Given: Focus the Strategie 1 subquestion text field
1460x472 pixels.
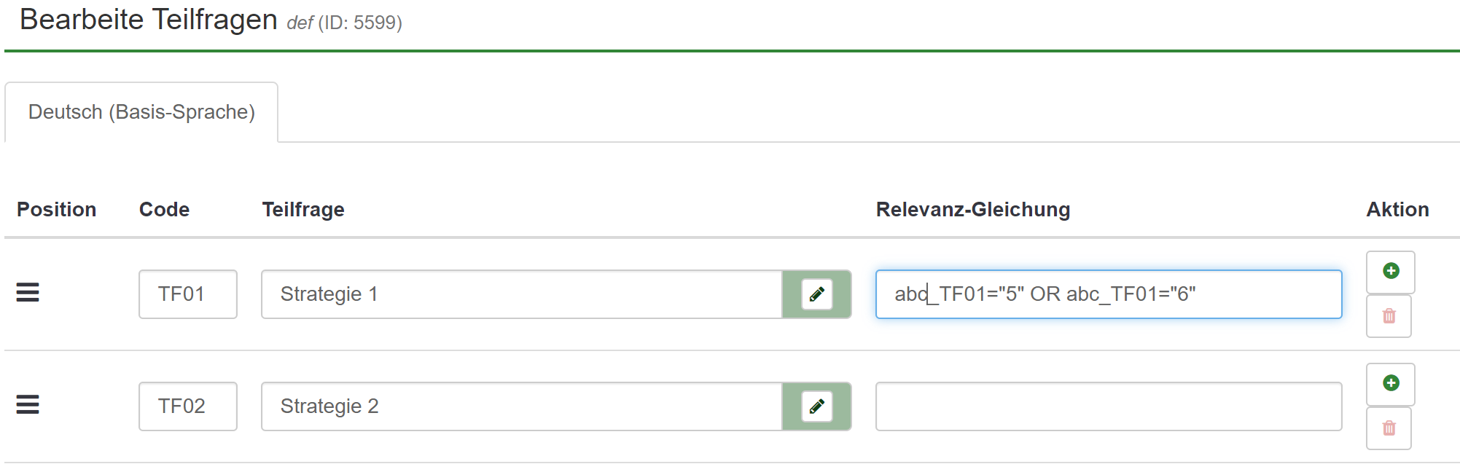Looking at the screenshot, I should click(x=521, y=294).
